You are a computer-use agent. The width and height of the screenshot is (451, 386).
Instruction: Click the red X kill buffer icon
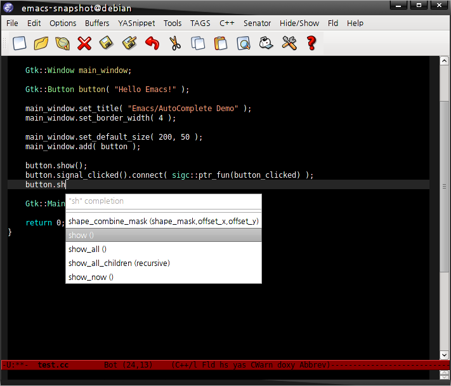(x=84, y=43)
